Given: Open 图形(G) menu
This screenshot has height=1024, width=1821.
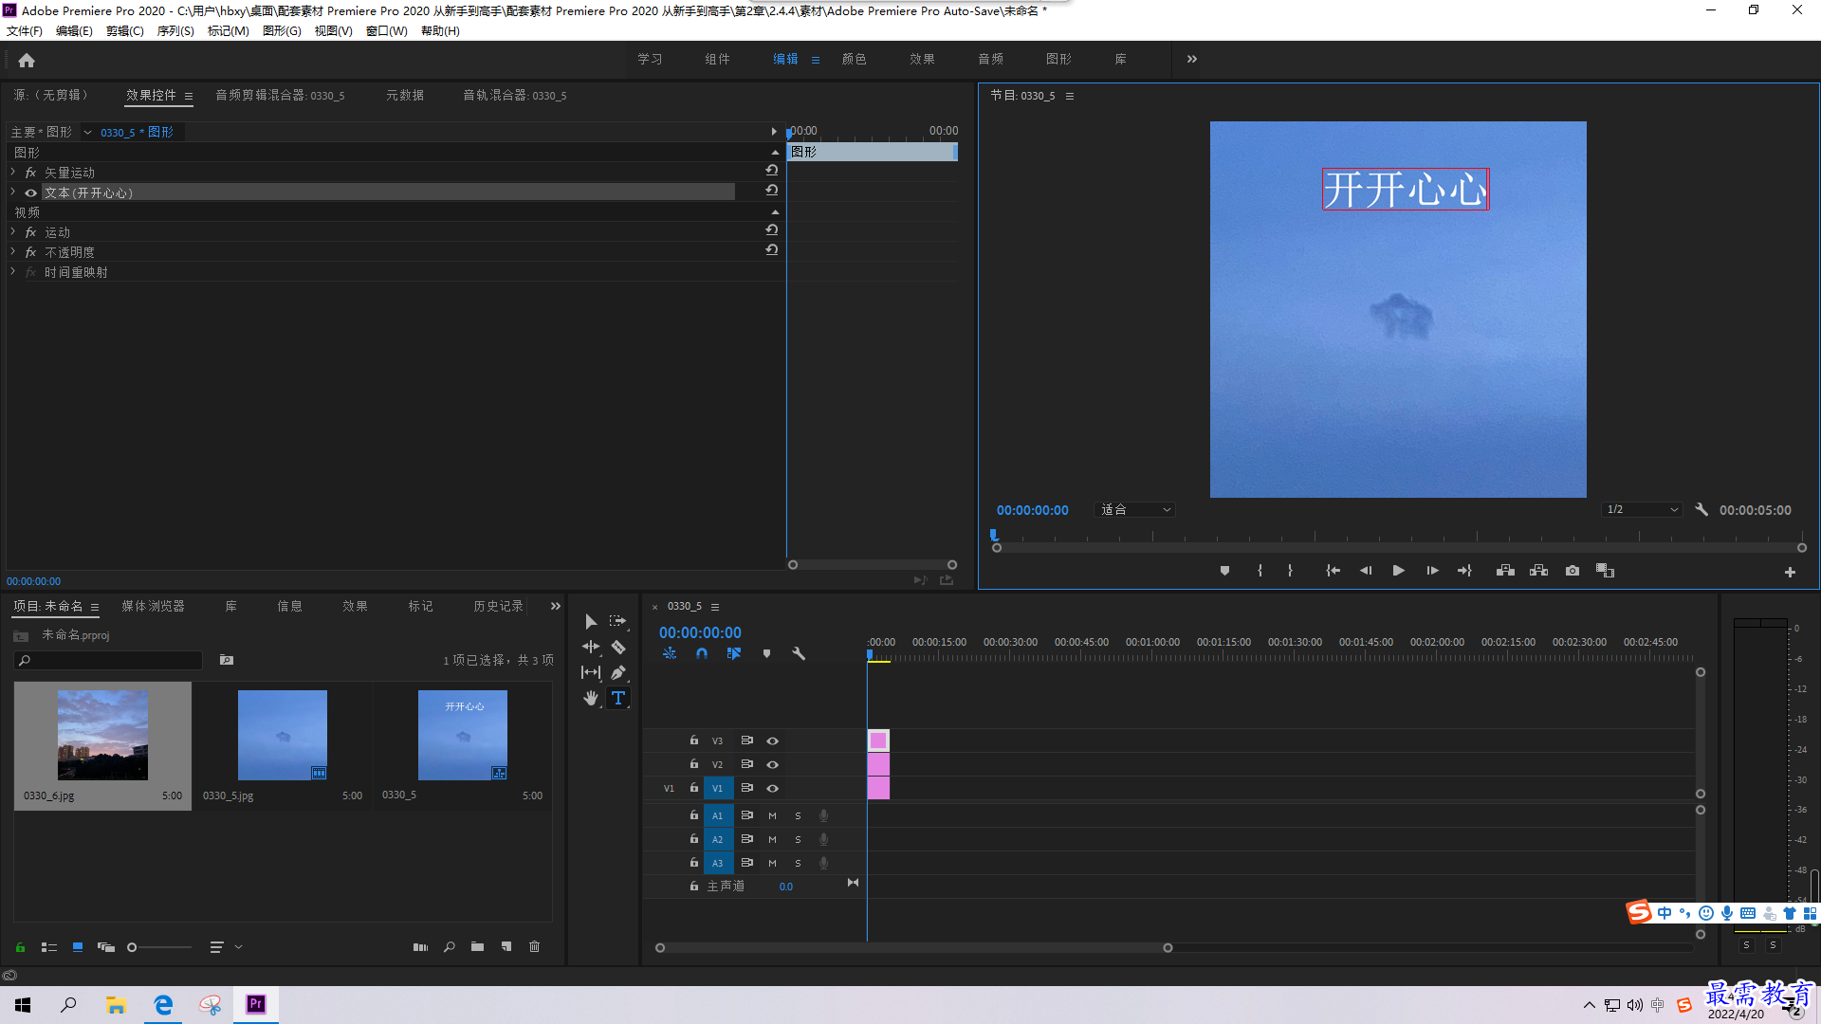Looking at the screenshot, I should click(x=282, y=31).
